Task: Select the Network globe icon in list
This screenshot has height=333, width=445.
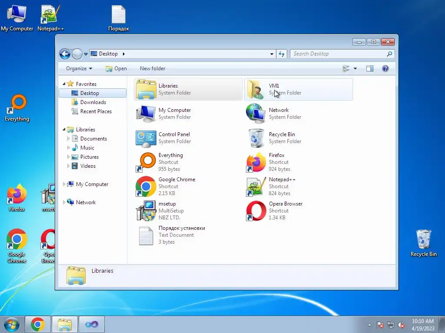Action: click(x=256, y=114)
